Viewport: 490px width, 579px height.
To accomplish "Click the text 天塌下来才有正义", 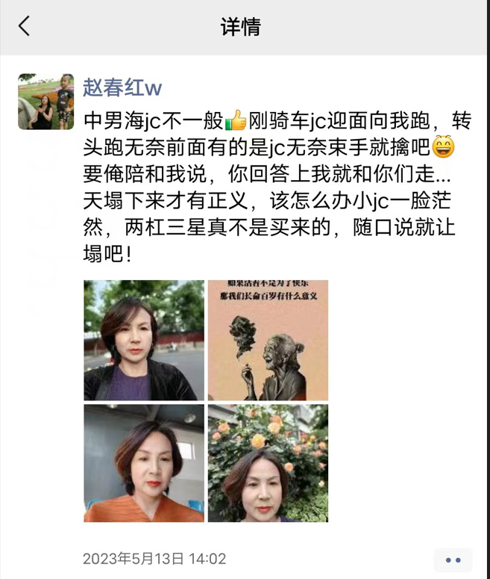I will tap(165, 201).
